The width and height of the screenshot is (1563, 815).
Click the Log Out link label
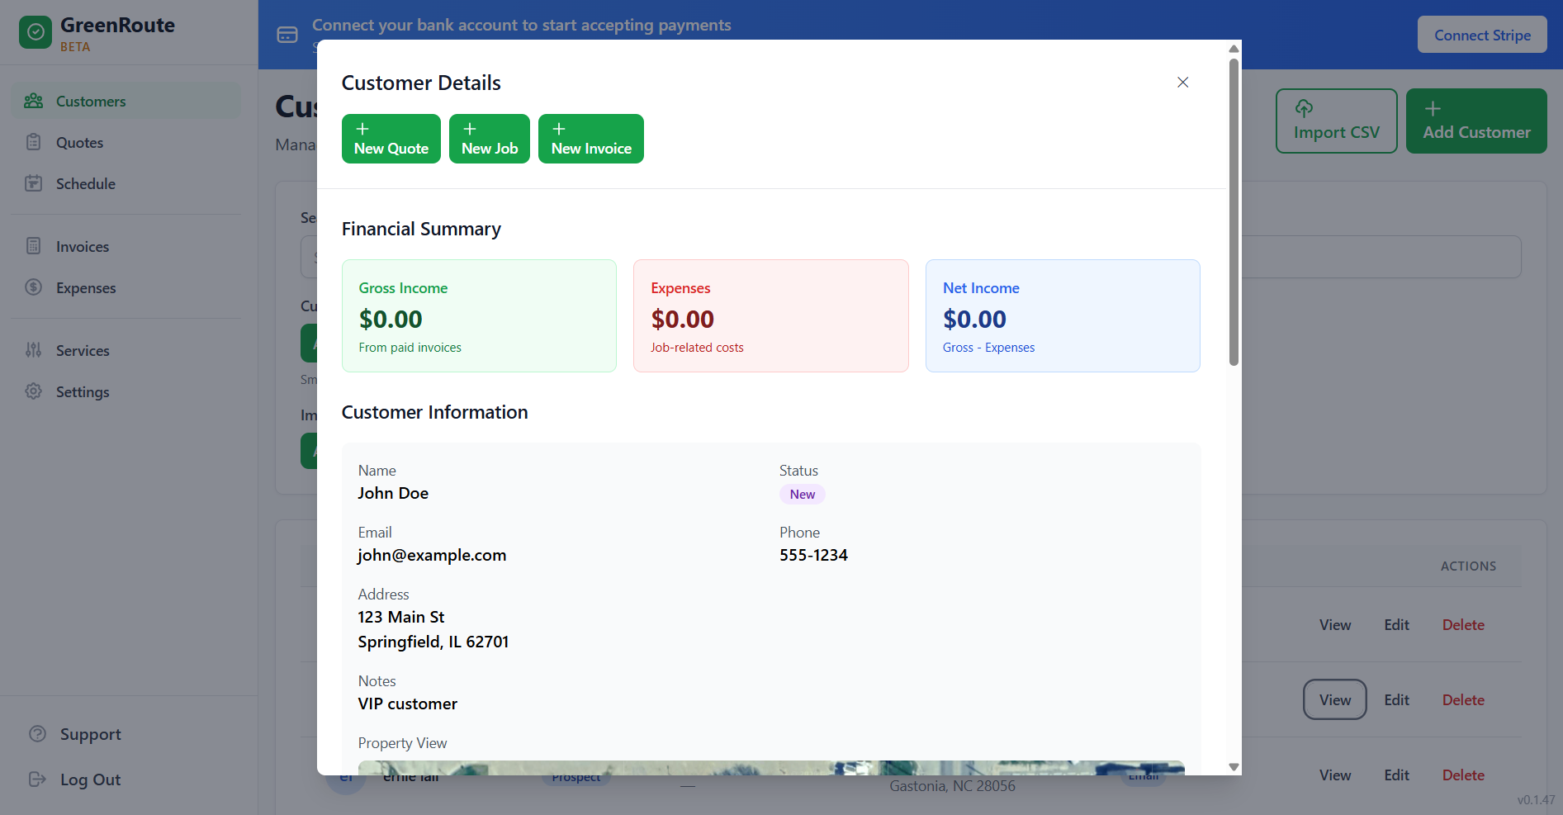91,779
